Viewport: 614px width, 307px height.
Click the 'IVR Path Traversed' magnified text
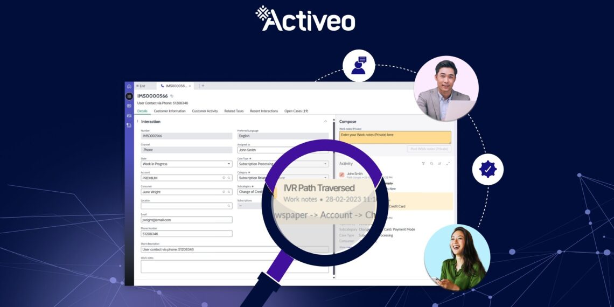(x=319, y=188)
